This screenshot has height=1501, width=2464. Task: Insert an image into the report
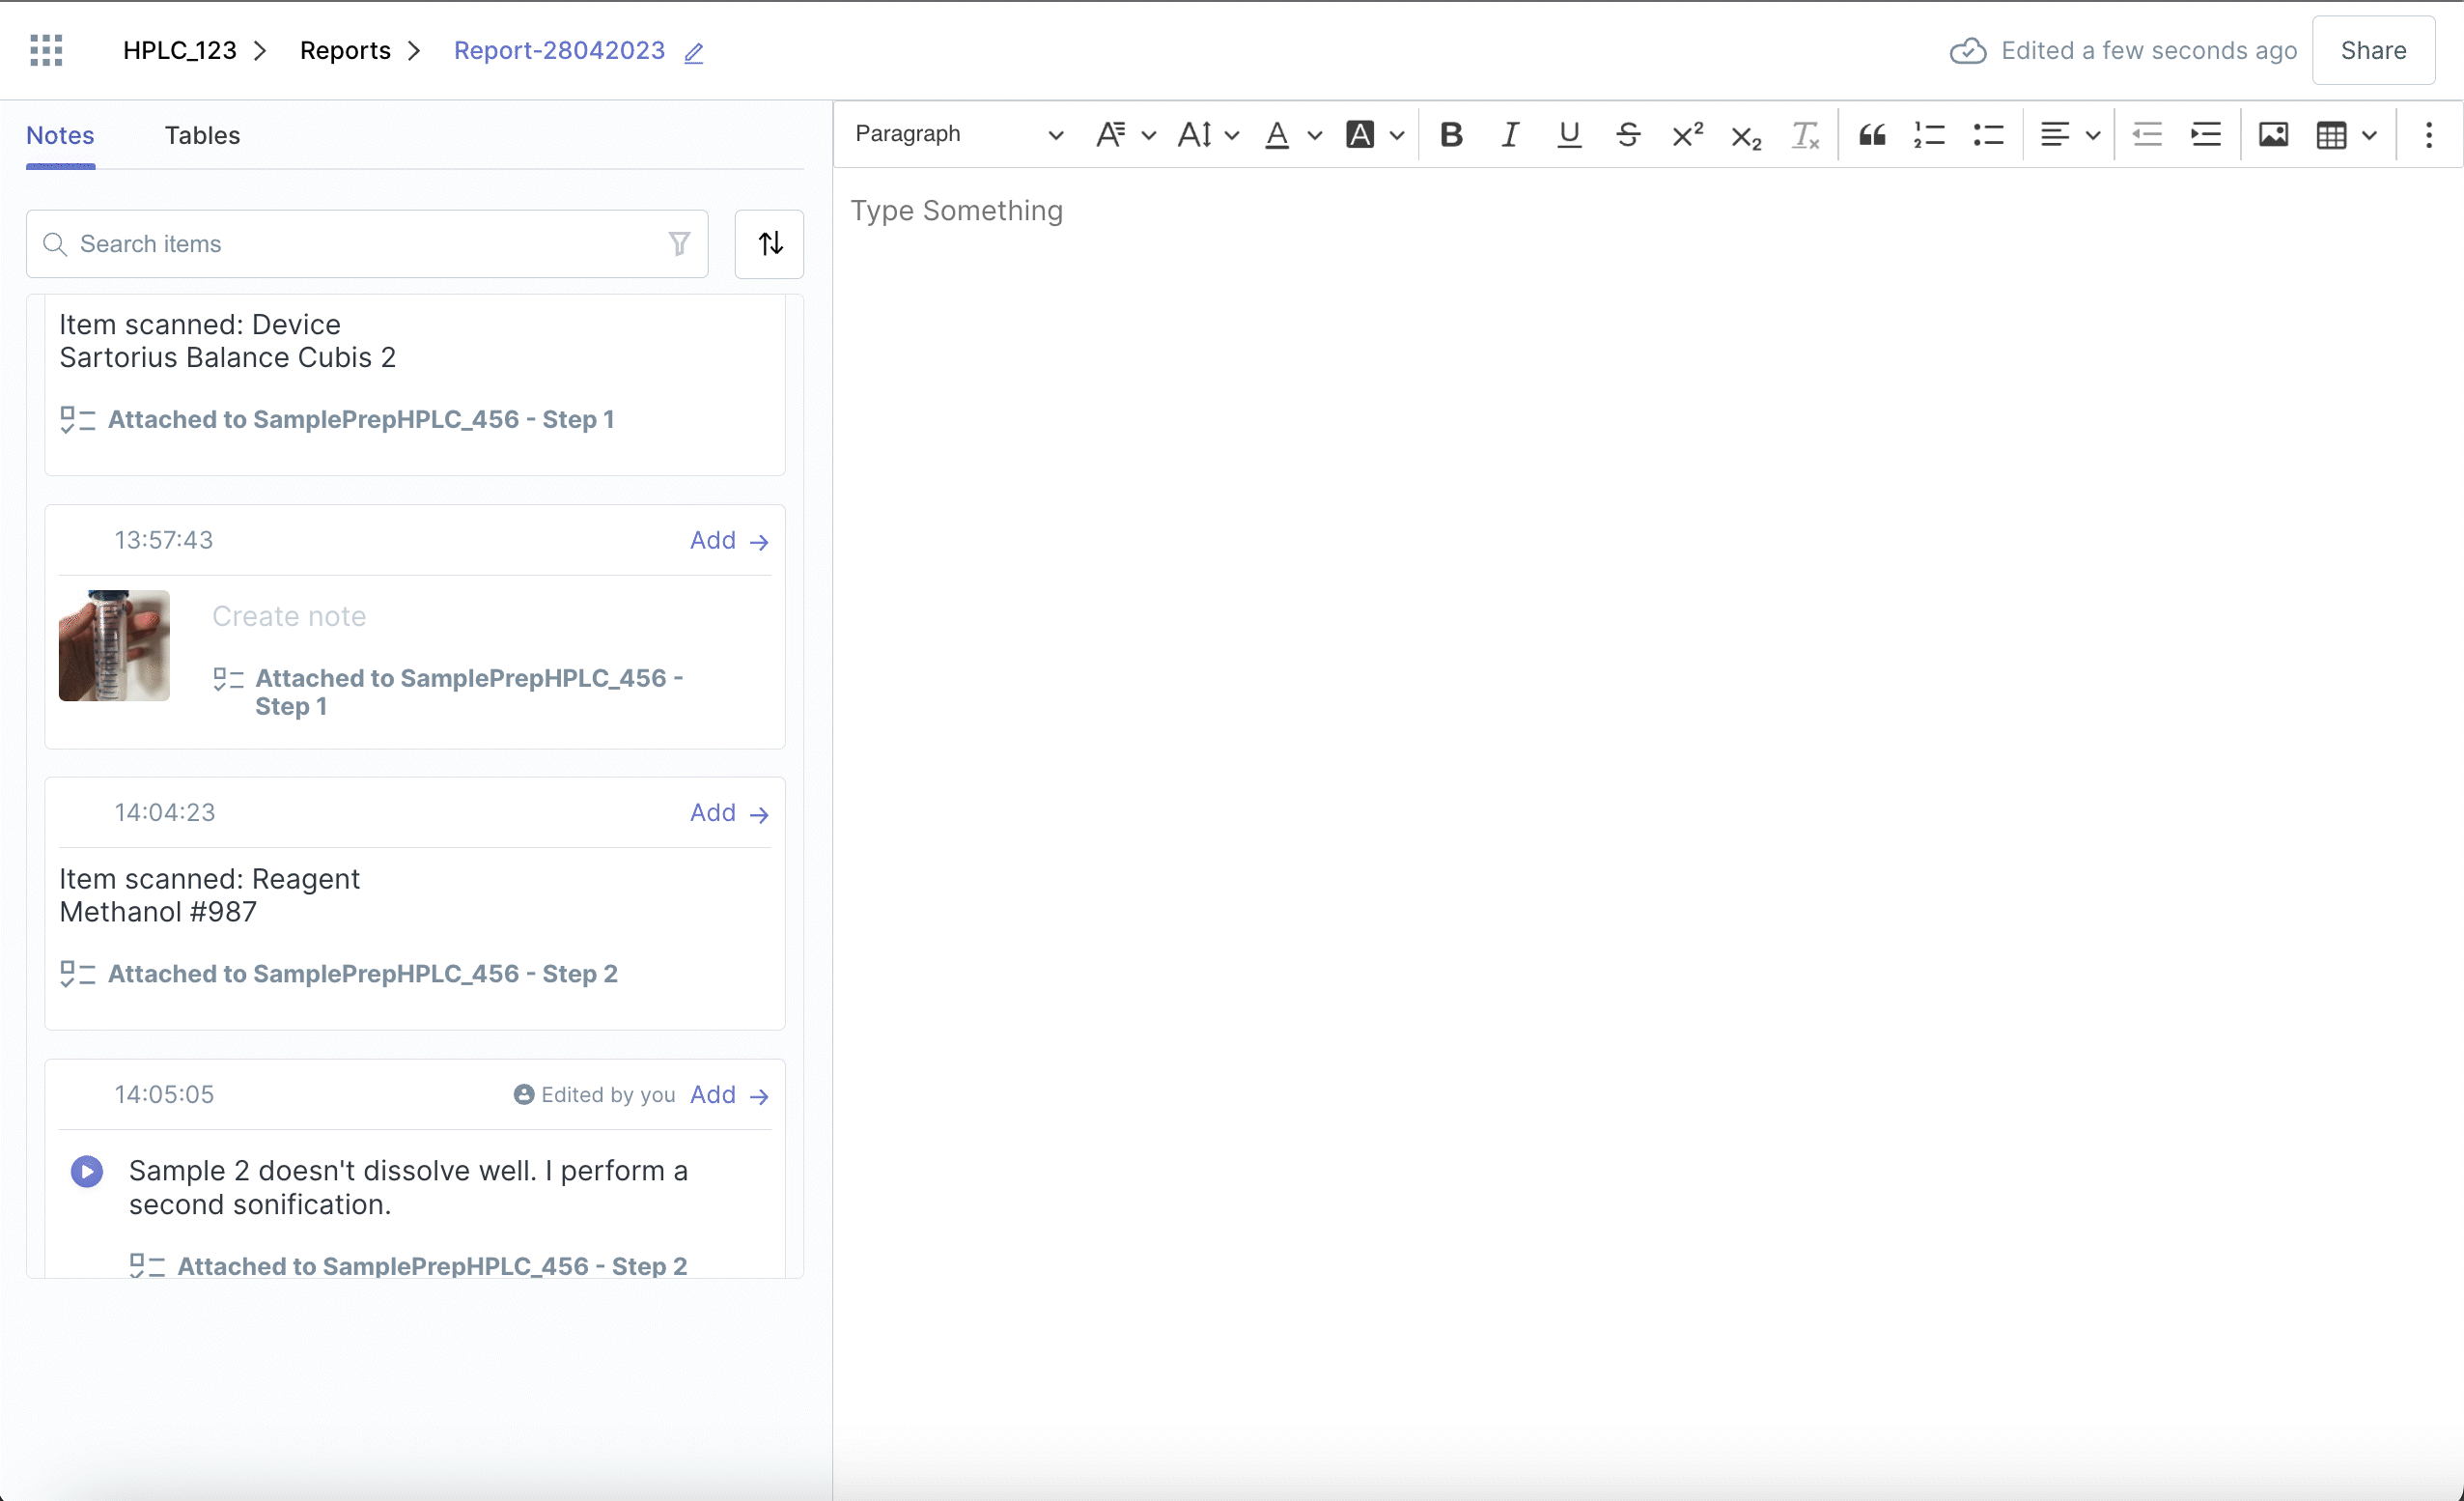[2273, 134]
